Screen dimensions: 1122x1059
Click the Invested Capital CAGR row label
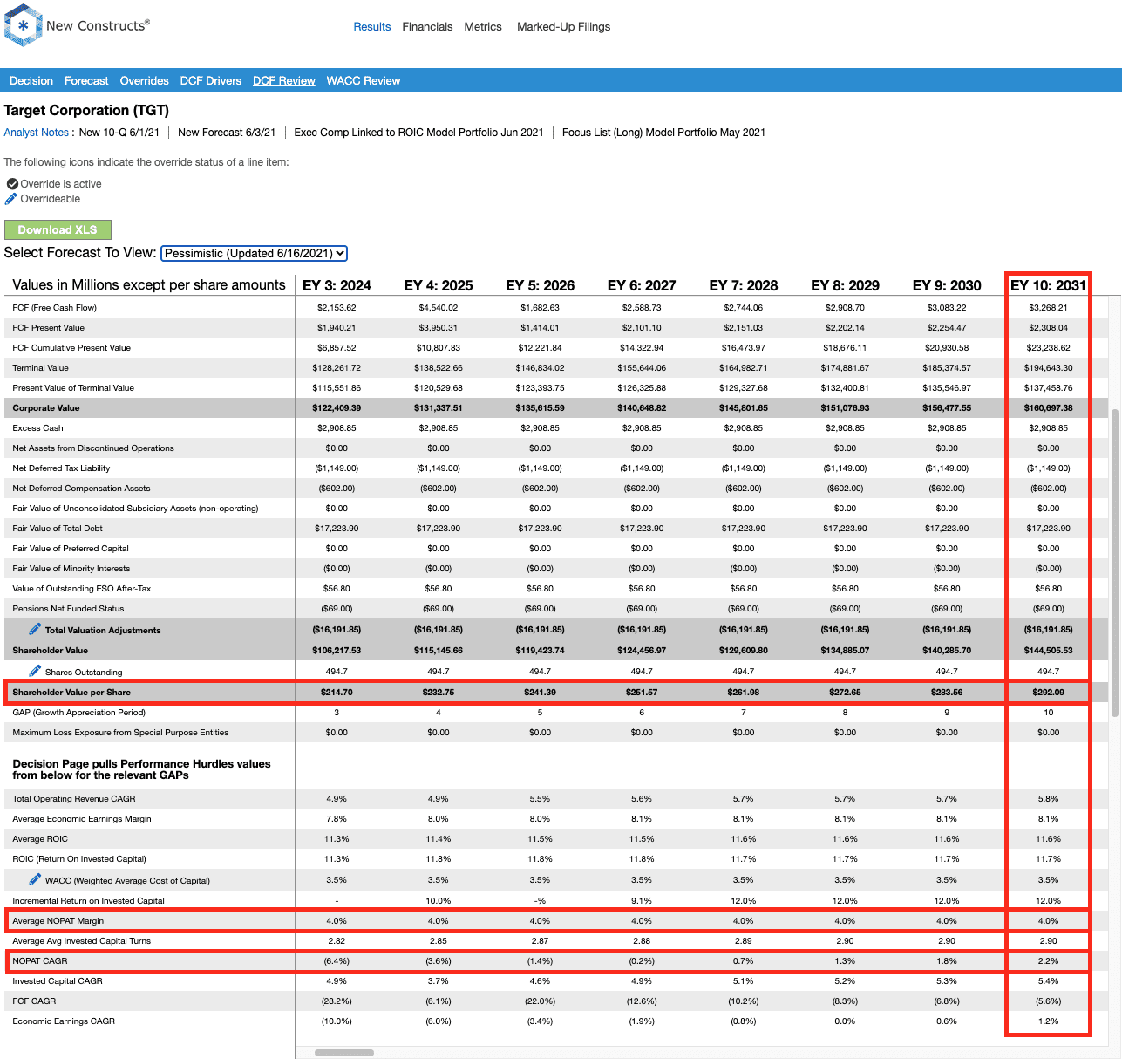[58, 981]
